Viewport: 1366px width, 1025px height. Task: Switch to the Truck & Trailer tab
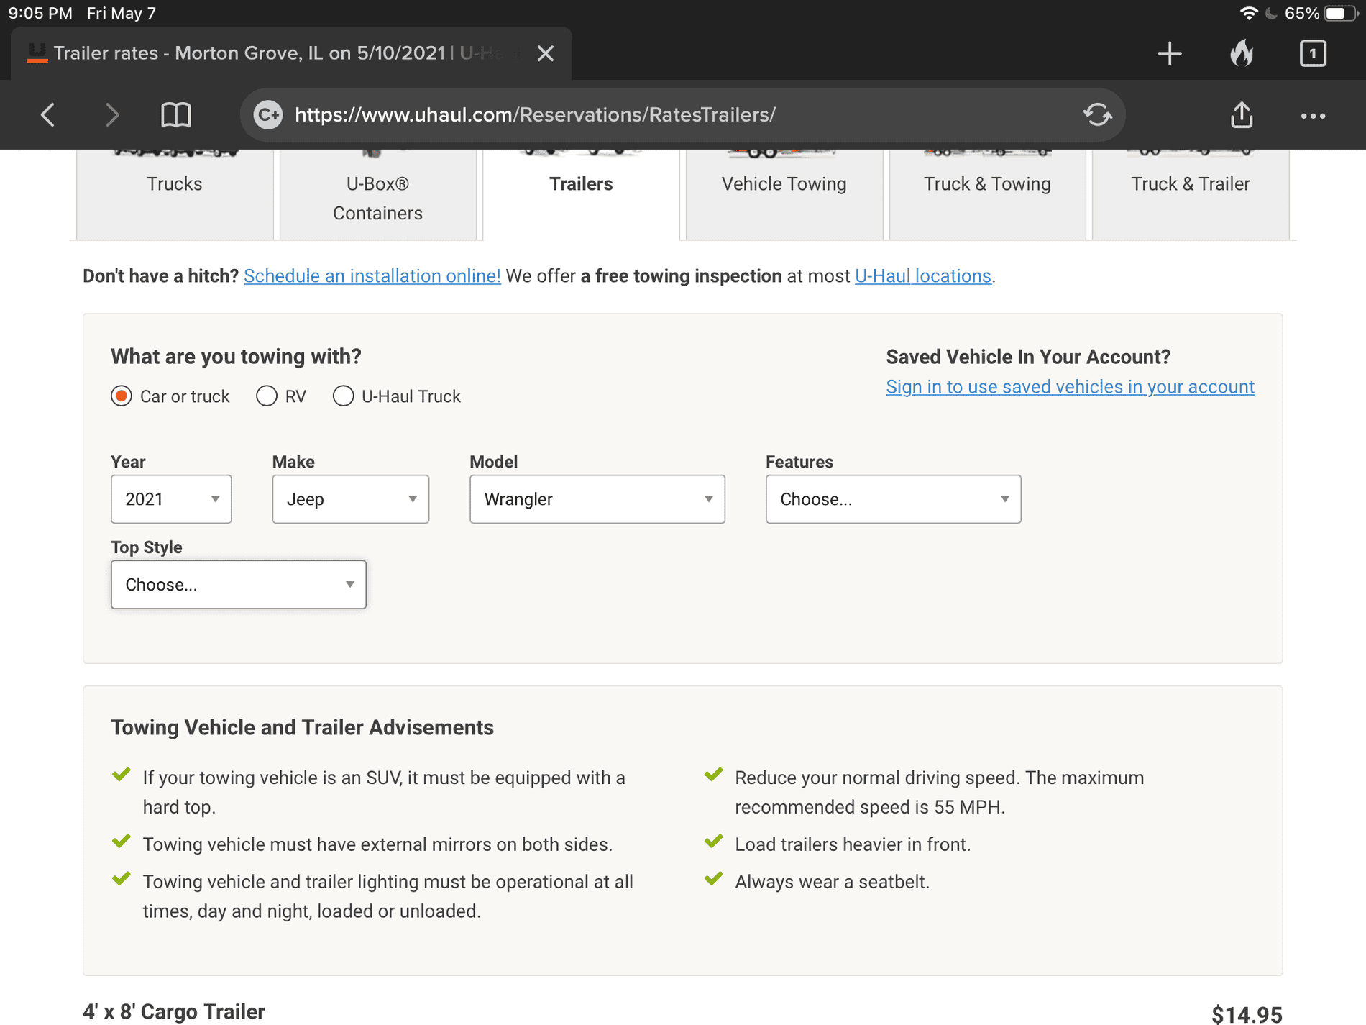tap(1191, 194)
